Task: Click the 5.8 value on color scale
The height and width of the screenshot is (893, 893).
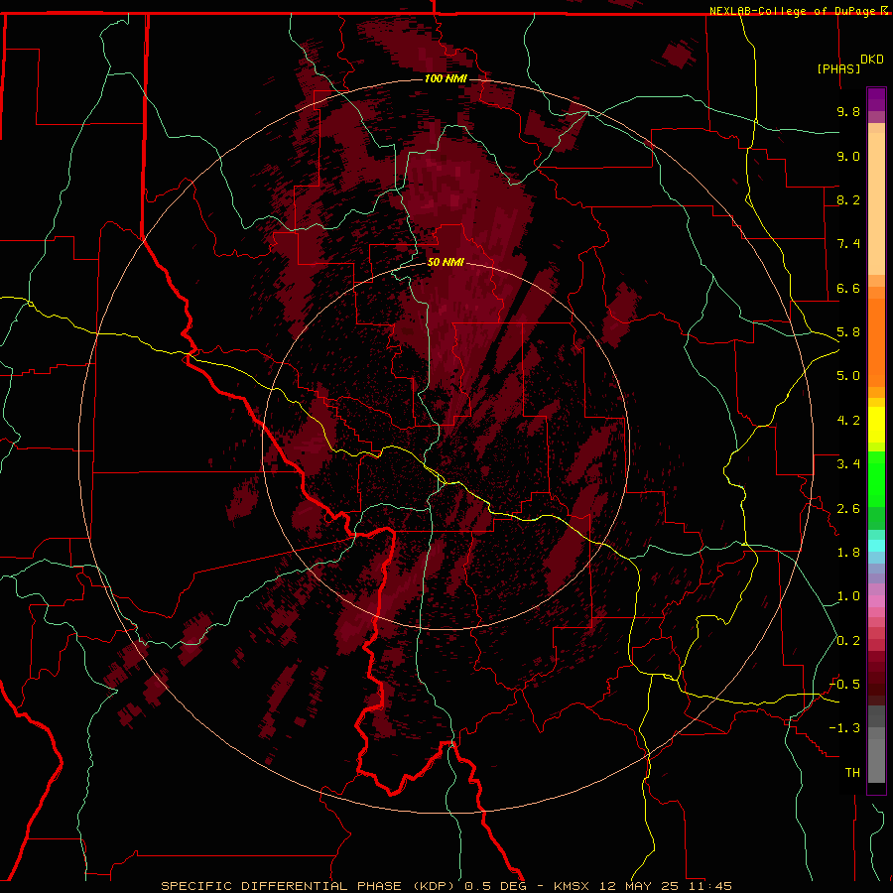Action: click(848, 332)
